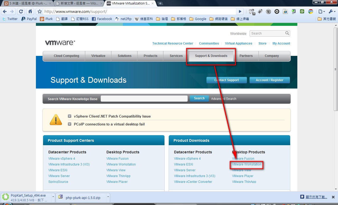Open the Twitter bookmark
Screen dimensions: 338x205
pyautogui.click(x=10, y=19)
